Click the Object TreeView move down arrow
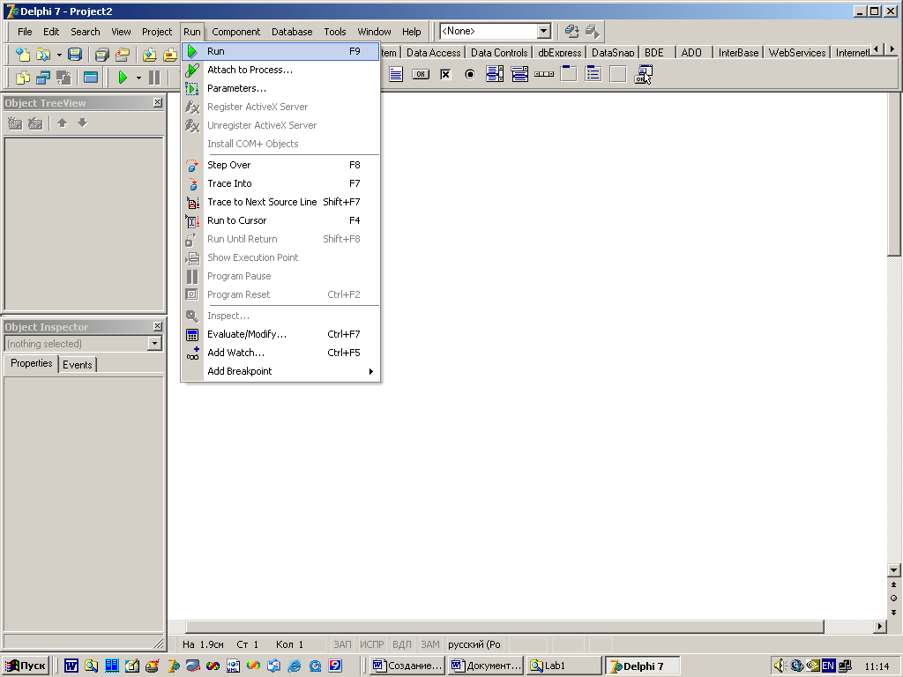The height and width of the screenshot is (677, 903). (x=82, y=123)
